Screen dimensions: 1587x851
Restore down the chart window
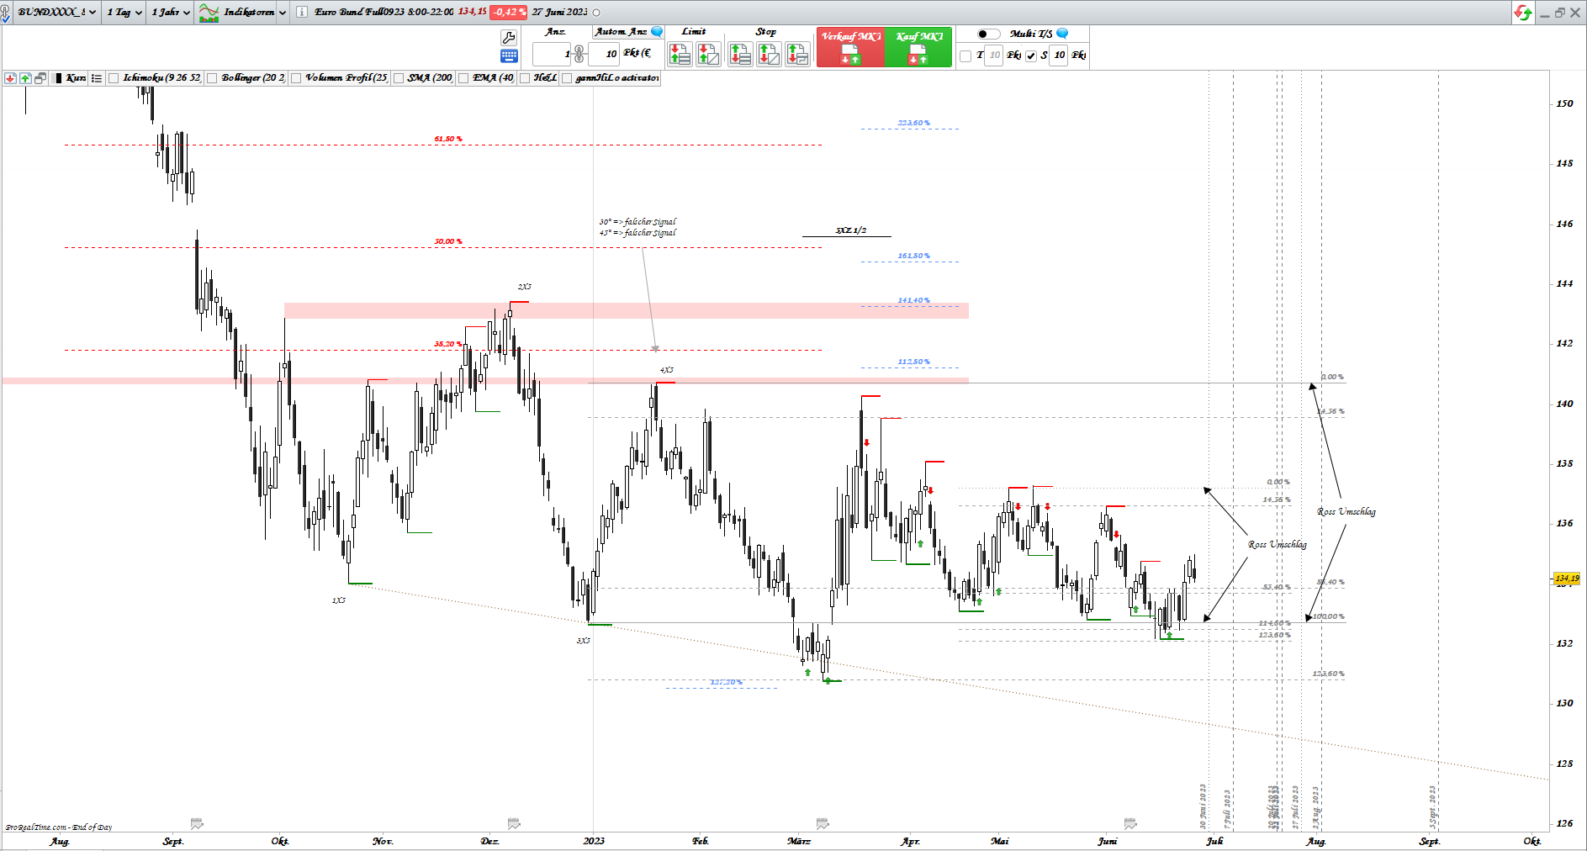(1559, 13)
